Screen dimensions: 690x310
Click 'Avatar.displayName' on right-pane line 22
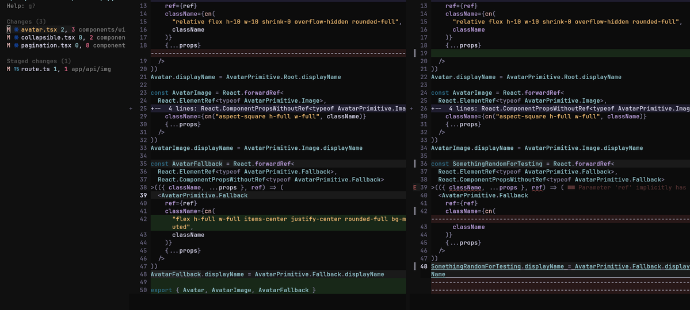click(x=463, y=77)
